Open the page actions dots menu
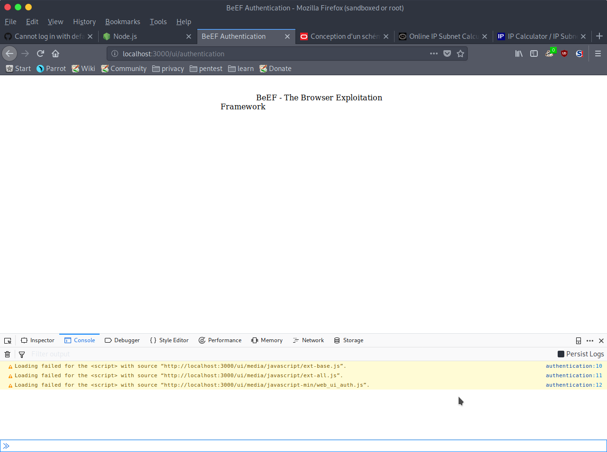Viewport: 607px width, 452px height. [433, 53]
